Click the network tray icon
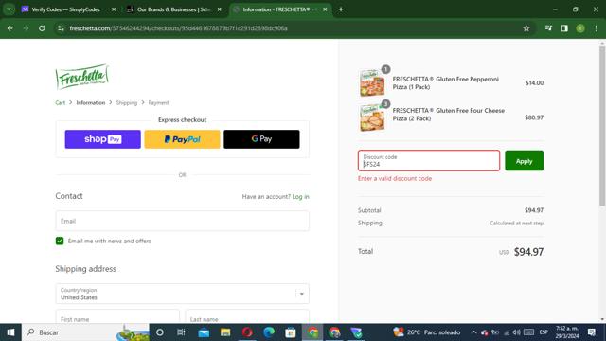Screen dimensions: 606x341 507,332
